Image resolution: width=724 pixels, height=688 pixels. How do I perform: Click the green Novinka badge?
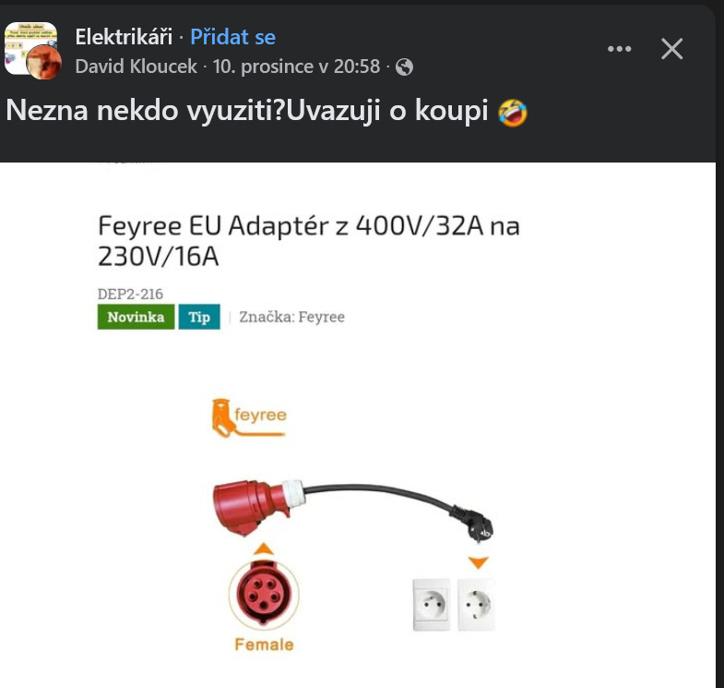pyautogui.click(x=136, y=317)
